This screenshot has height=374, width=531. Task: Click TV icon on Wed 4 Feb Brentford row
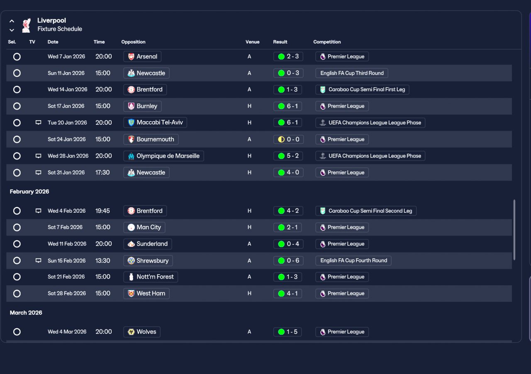click(x=39, y=211)
